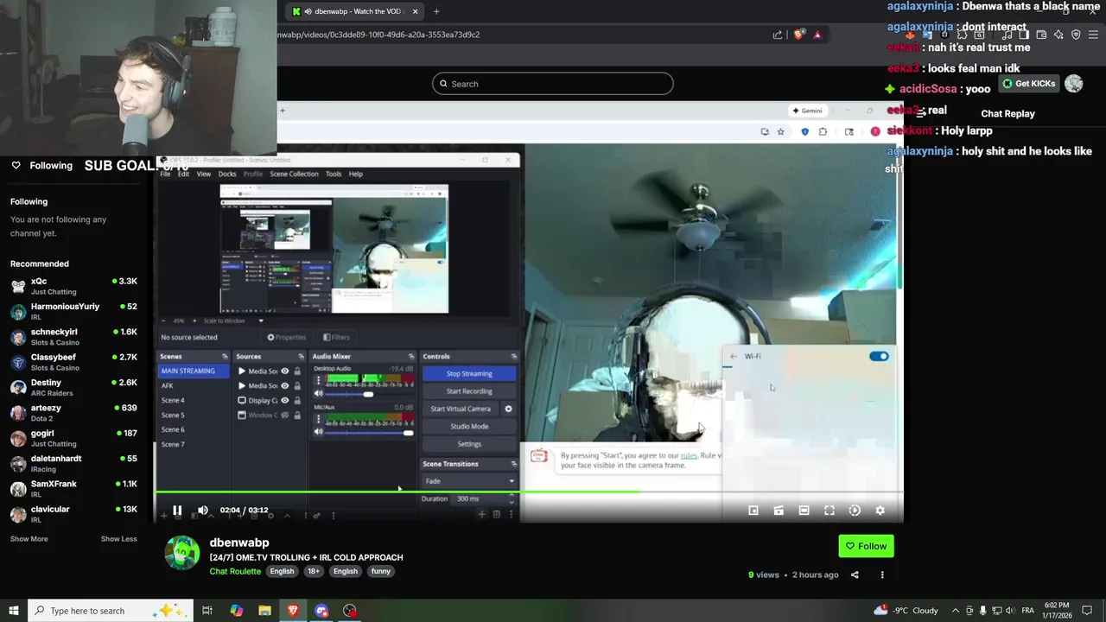Toggle visibility of first Media Source

pos(284,371)
